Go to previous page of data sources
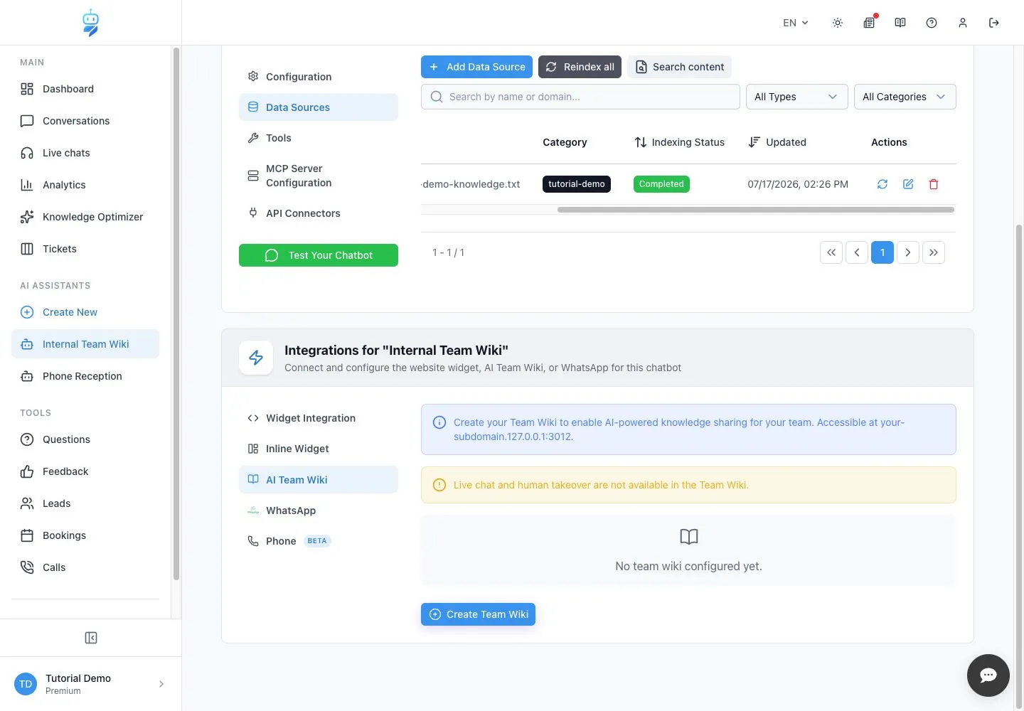Viewport: 1024px width, 711px height. (x=857, y=252)
